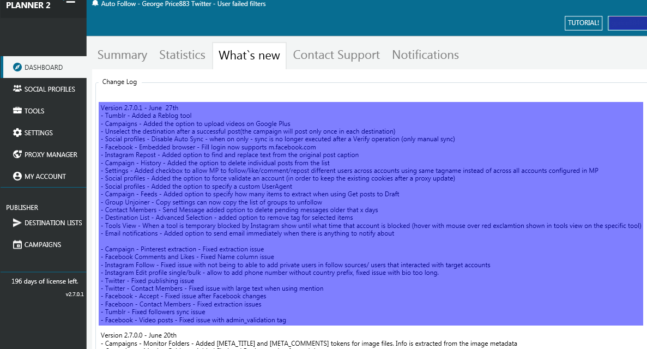Click the Settings gear icon

pos(17,133)
